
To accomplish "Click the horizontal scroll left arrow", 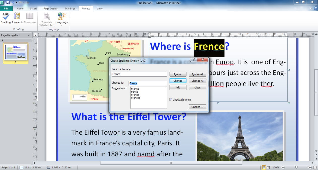I will 34,163.
